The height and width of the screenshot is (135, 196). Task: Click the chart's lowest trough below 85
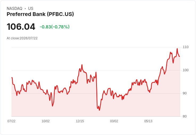click(99, 110)
